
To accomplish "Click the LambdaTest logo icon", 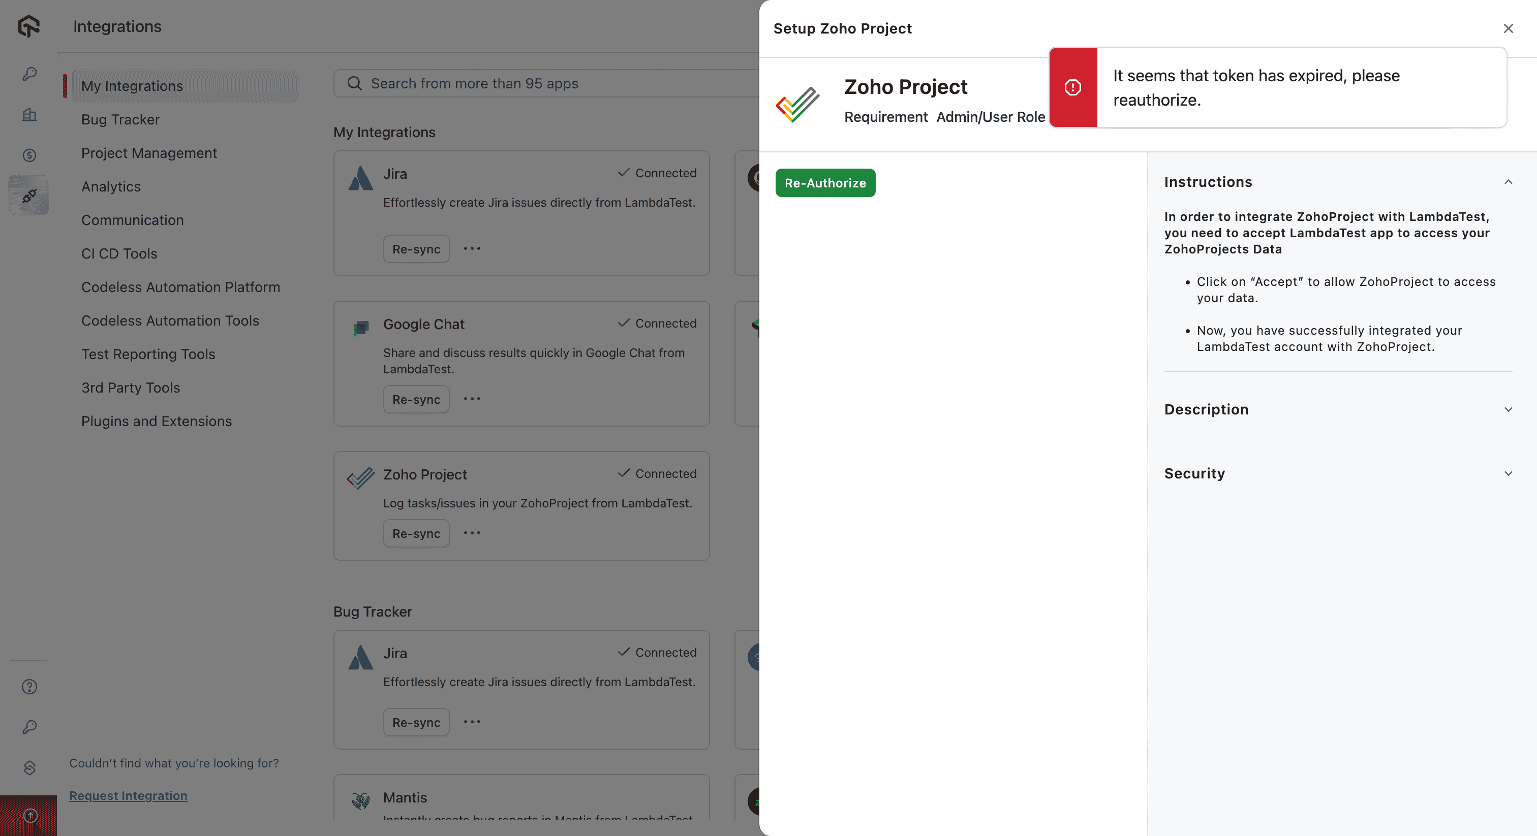I will pos(28,26).
